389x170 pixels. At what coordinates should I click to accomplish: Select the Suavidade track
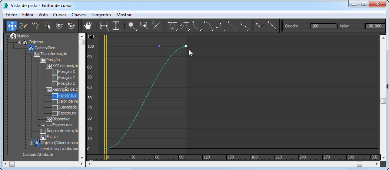pos(67,107)
